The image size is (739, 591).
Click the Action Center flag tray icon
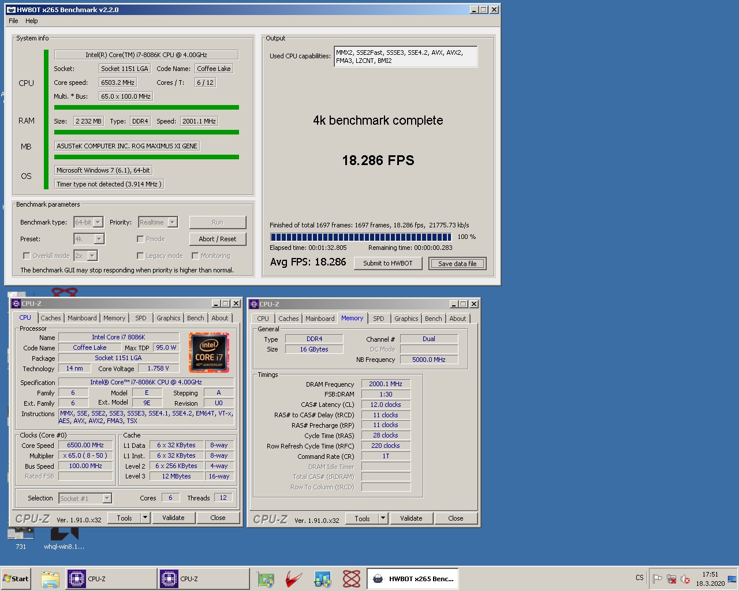[657, 579]
